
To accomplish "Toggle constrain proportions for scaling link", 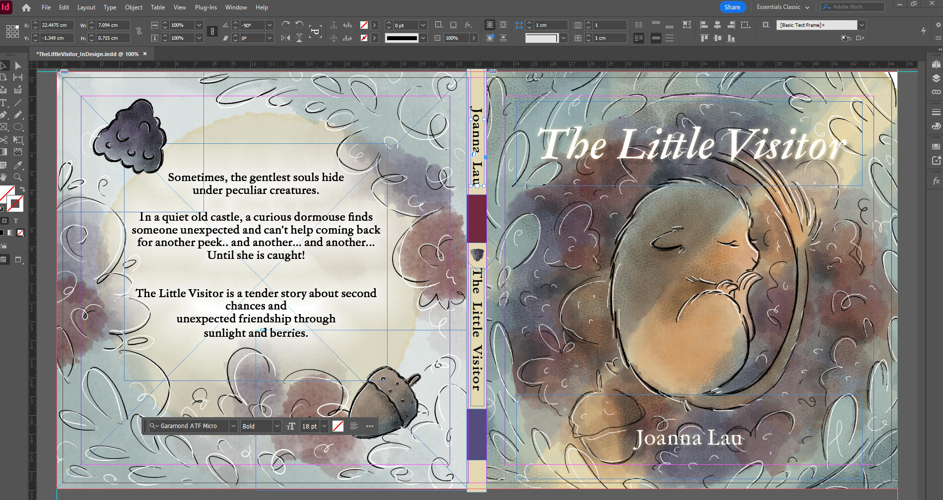I will tap(212, 31).
